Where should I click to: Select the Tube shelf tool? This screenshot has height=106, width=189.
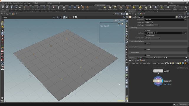[12, 8]
